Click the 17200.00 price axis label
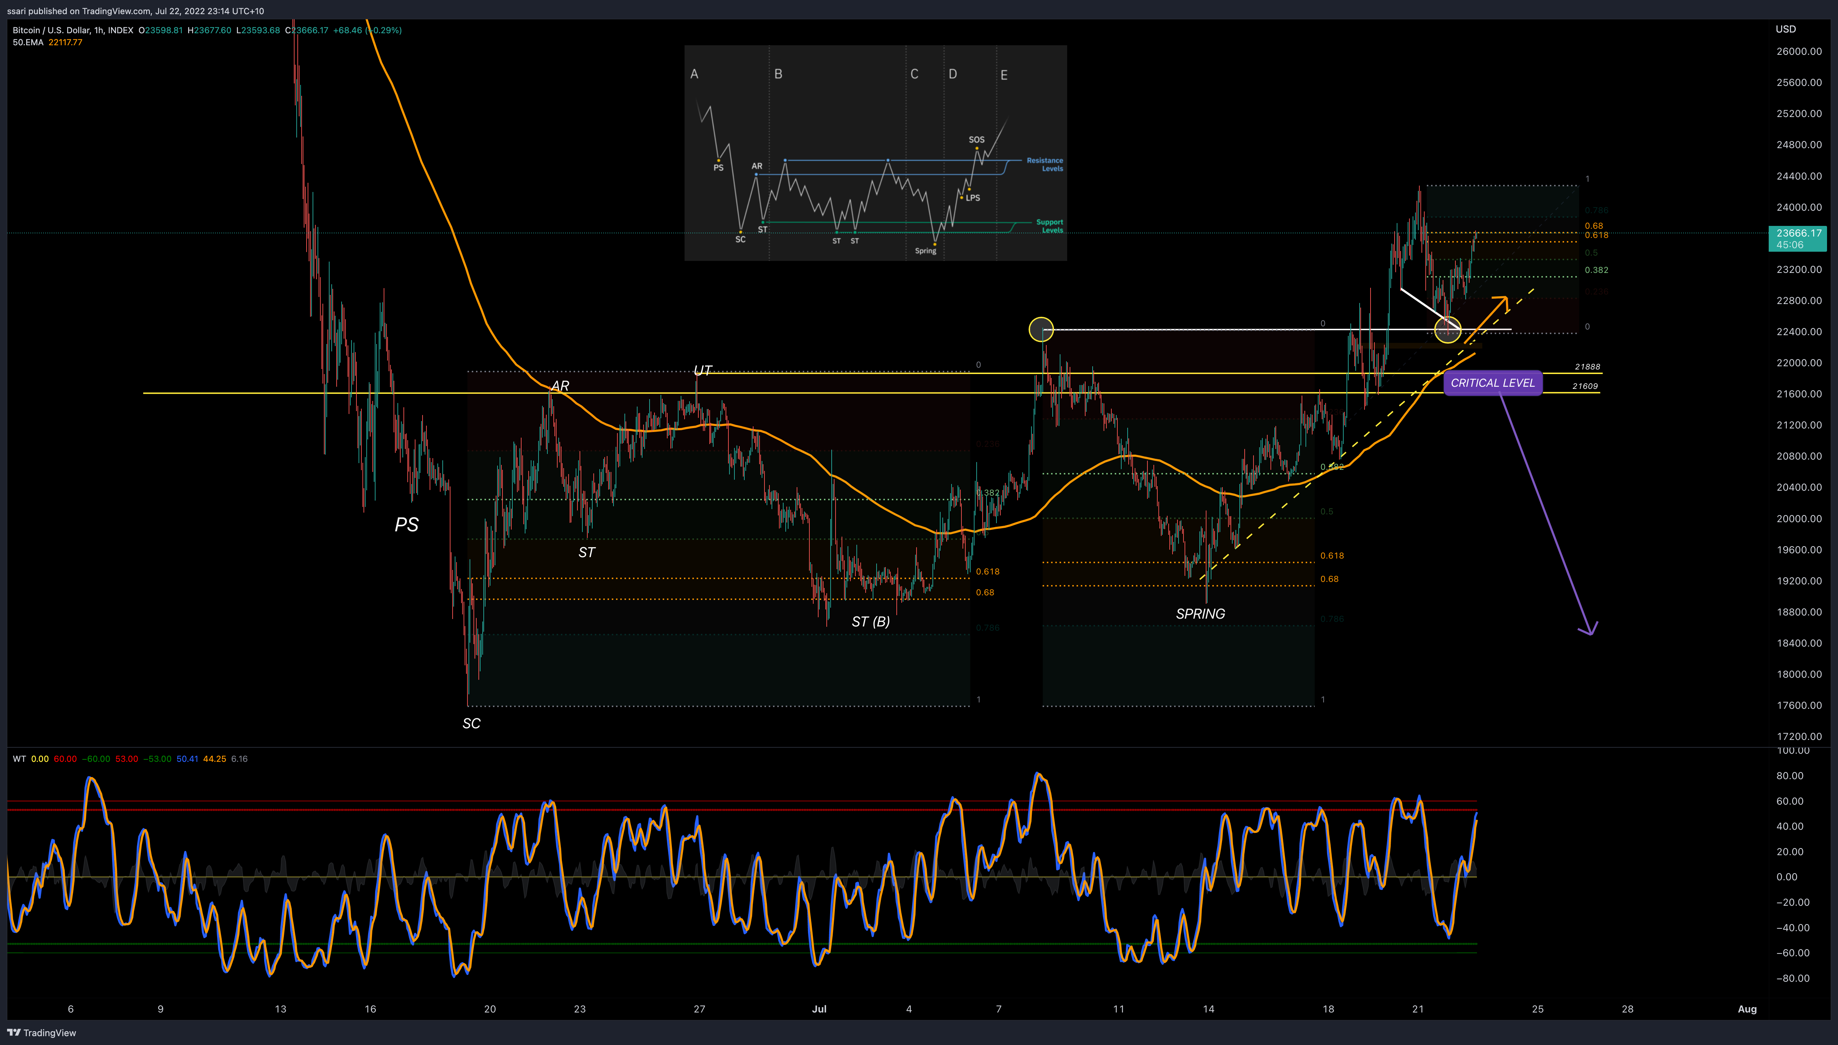 pyautogui.click(x=1798, y=736)
